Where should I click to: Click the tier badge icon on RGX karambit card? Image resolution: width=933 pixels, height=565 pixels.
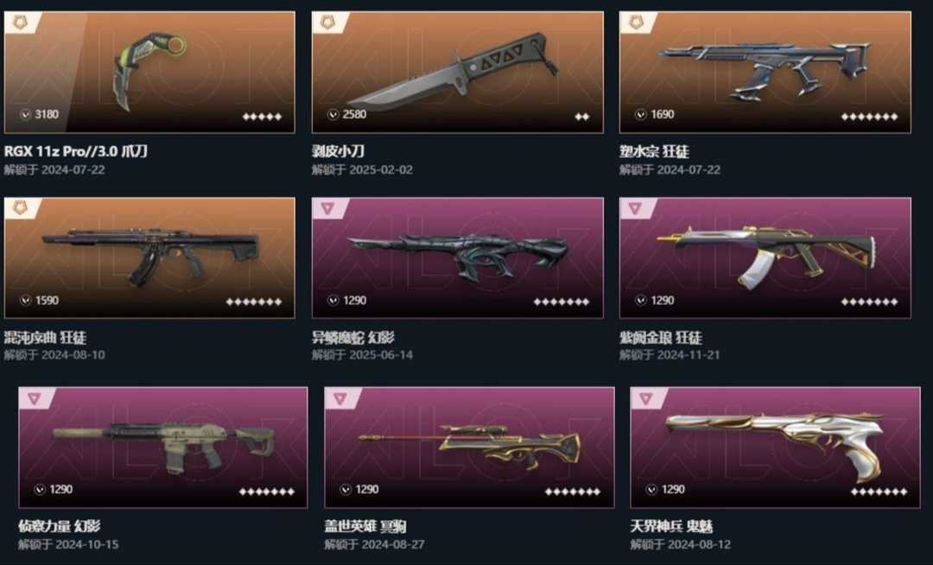(22, 22)
